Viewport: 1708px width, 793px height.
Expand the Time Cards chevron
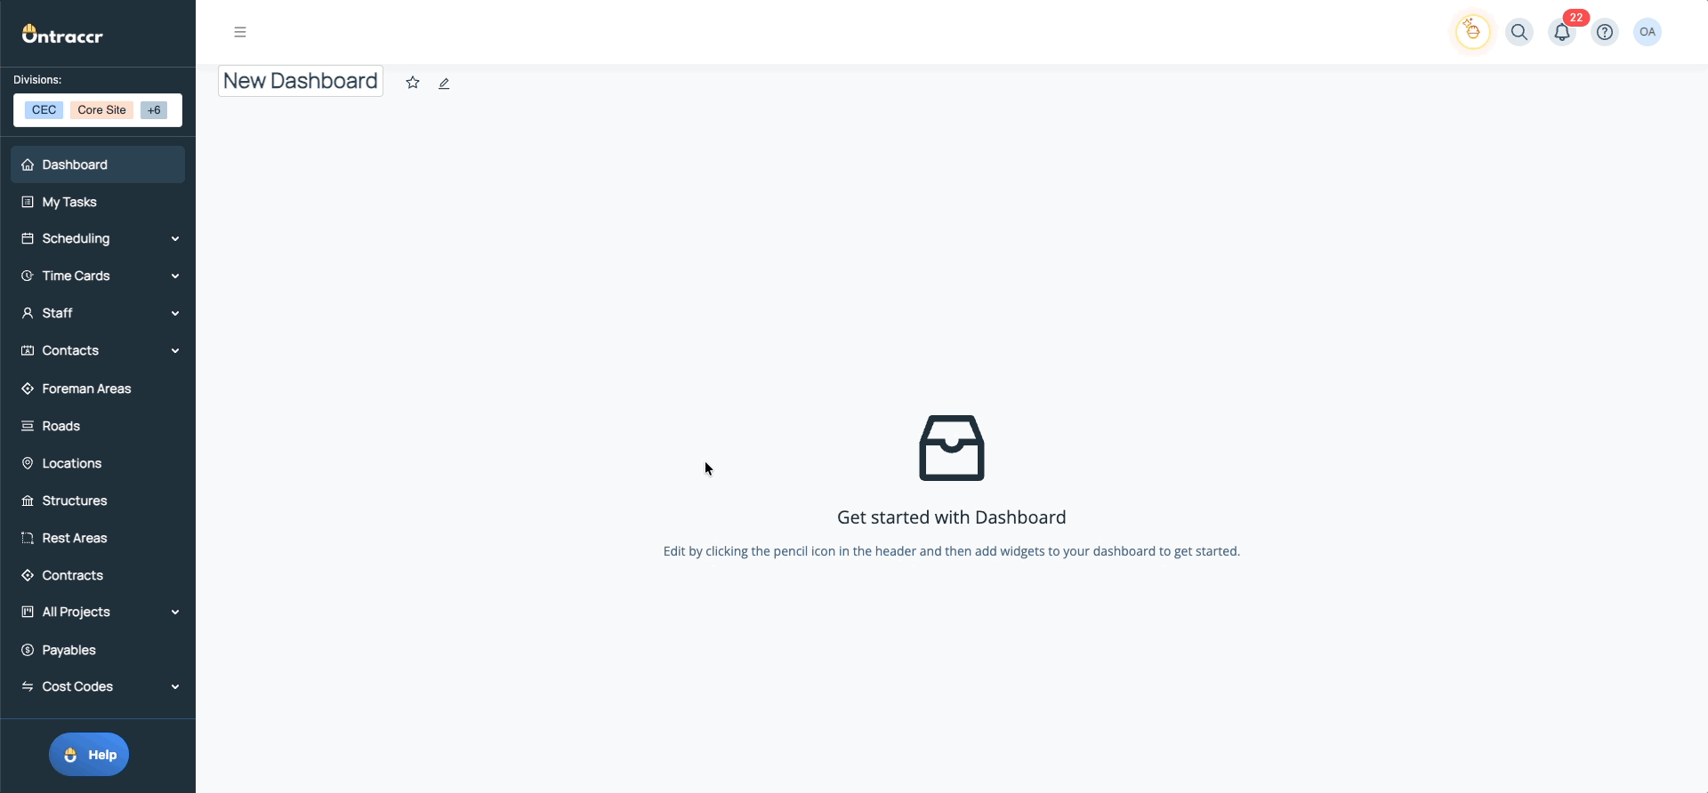pyautogui.click(x=175, y=276)
